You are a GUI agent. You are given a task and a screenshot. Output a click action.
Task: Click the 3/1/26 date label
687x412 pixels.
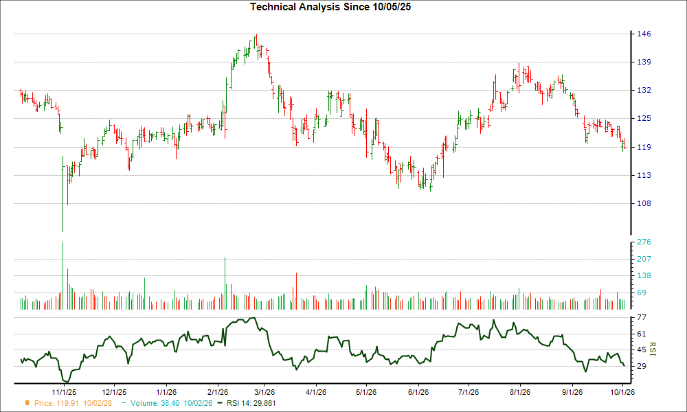pos(264,392)
